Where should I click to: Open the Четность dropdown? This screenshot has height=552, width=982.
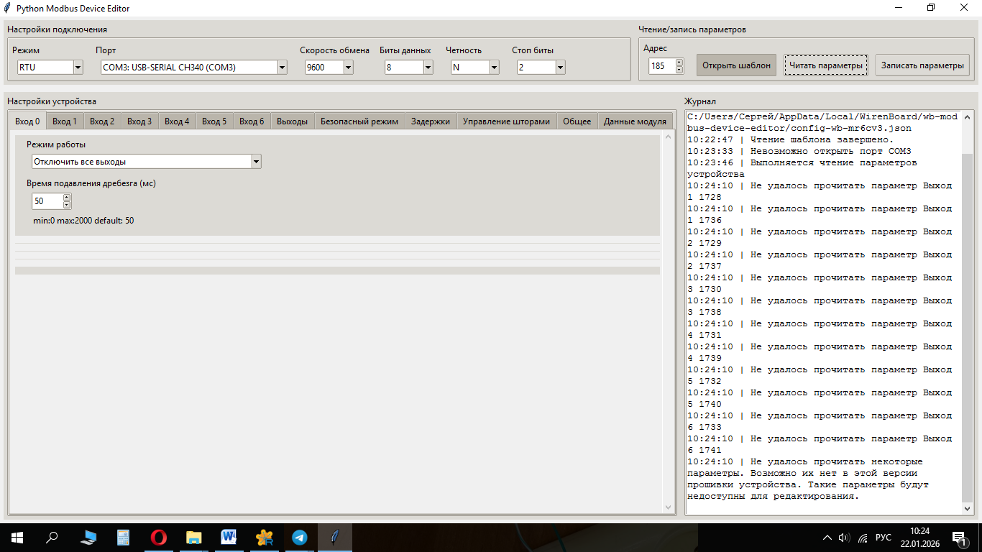point(494,68)
